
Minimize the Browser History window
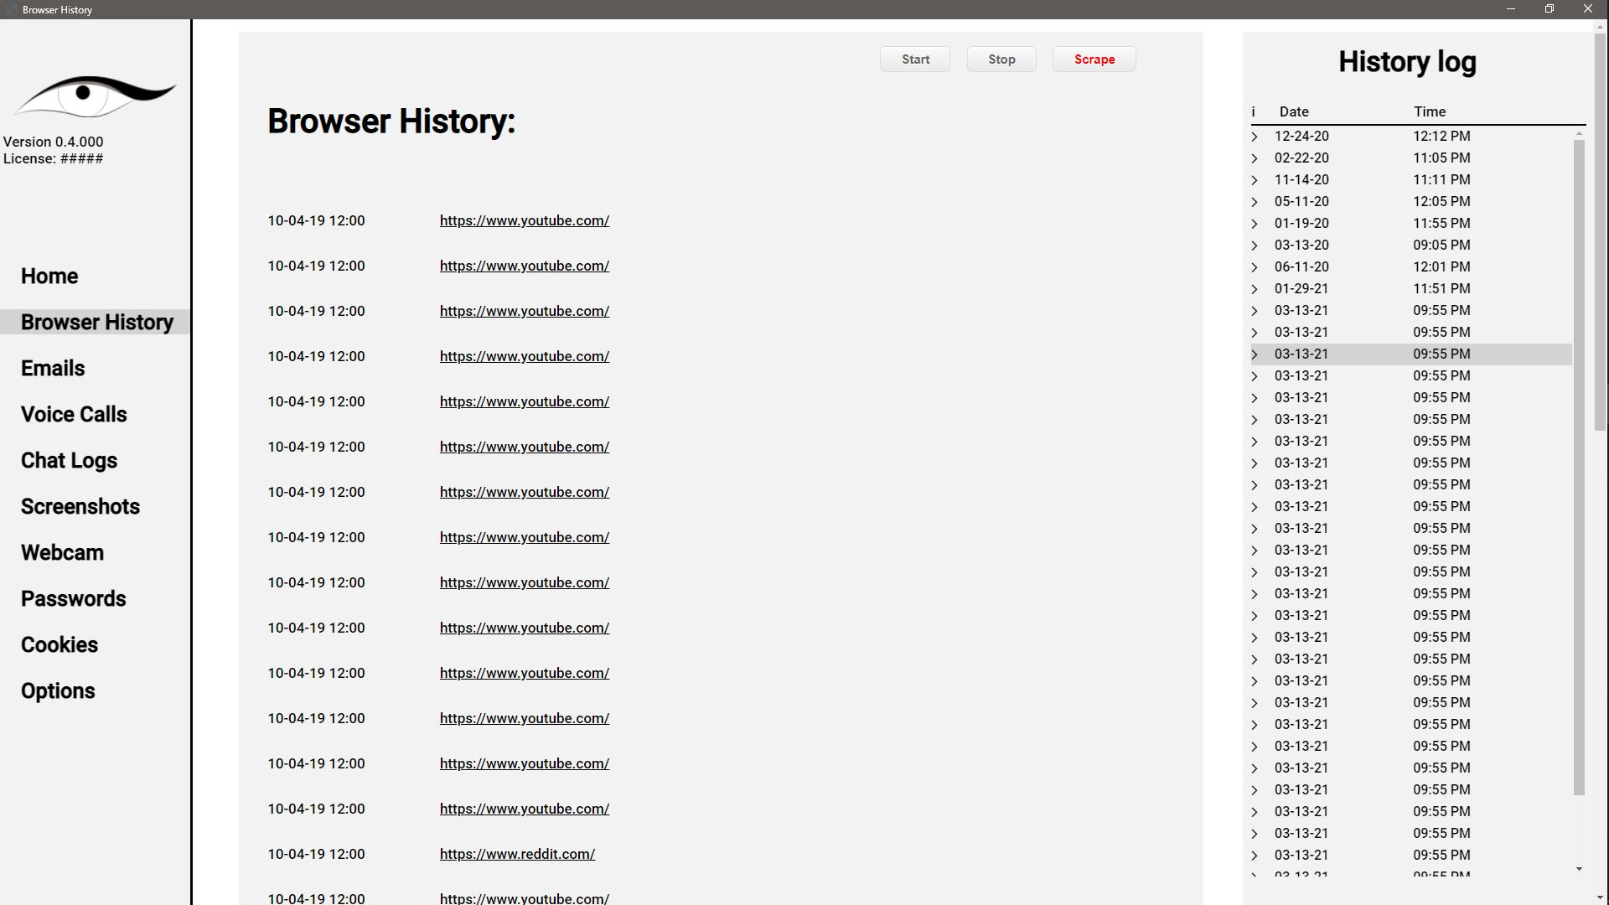(x=1511, y=9)
